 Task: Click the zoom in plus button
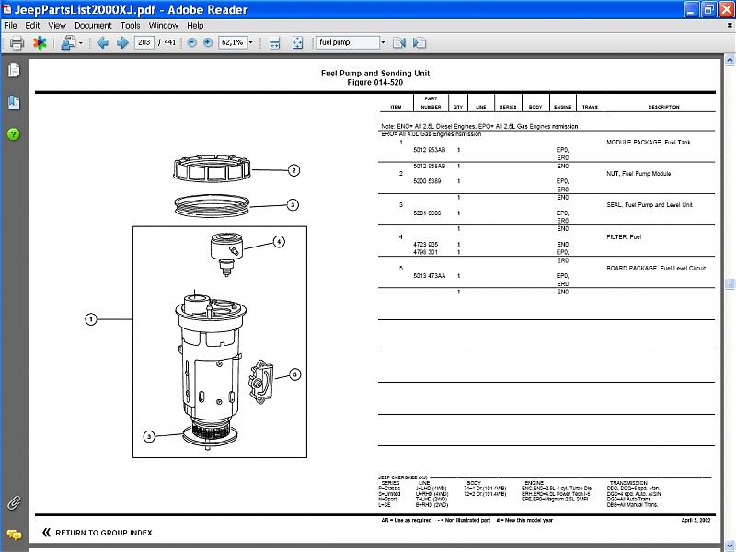pyautogui.click(x=208, y=42)
